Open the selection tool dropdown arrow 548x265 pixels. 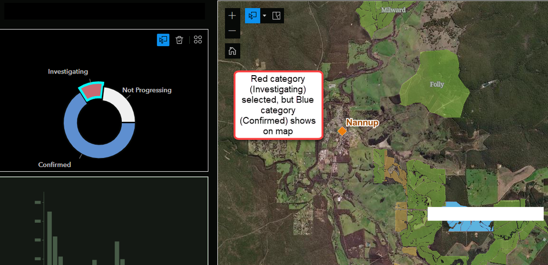264,16
